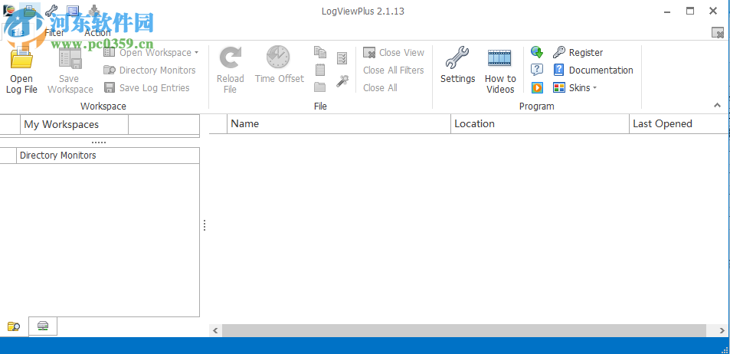This screenshot has width=730, height=354.
Task: Maximize the LogViewPlus window
Action: point(690,11)
